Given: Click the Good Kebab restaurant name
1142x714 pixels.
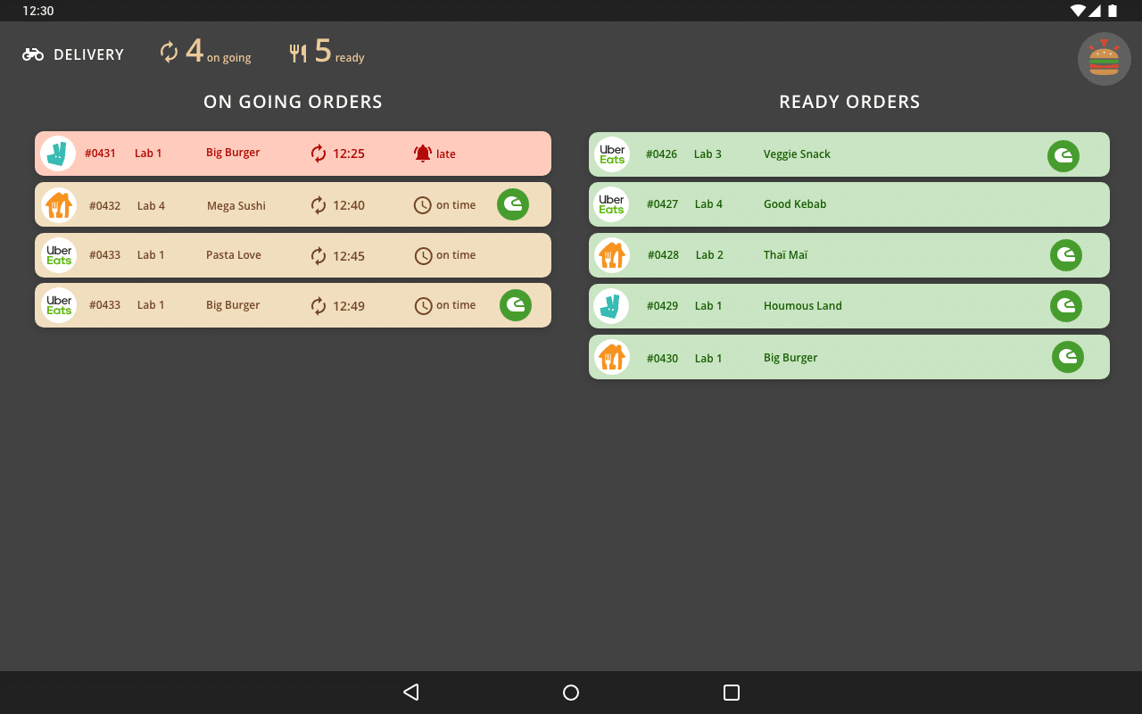Looking at the screenshot, I should click(795, 204).
